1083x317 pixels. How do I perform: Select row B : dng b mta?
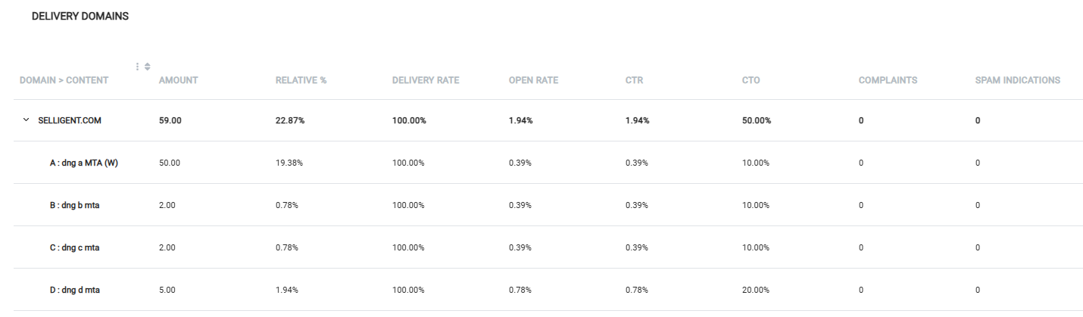tap(74, 205)
